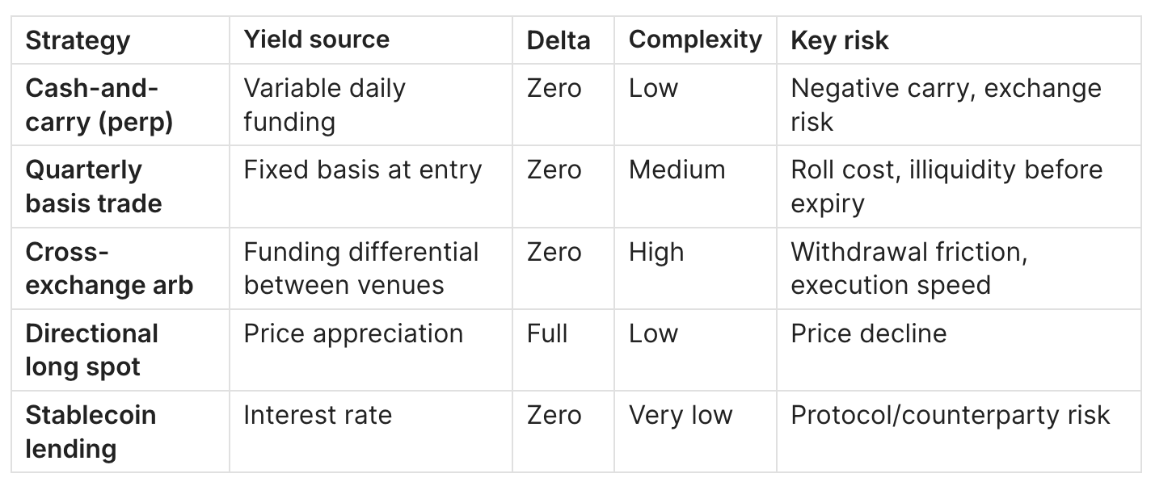Click the Stablecoin lending strategy cell
The height and width of the screenshot is (486, 1172).
91,431
